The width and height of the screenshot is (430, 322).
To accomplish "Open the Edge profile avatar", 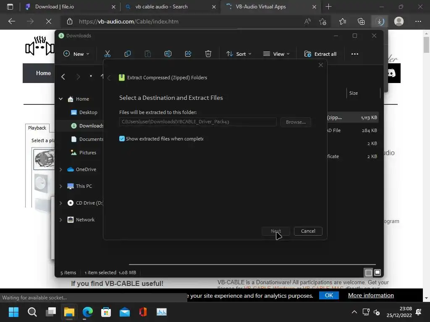I will click(x=399, y=21).
